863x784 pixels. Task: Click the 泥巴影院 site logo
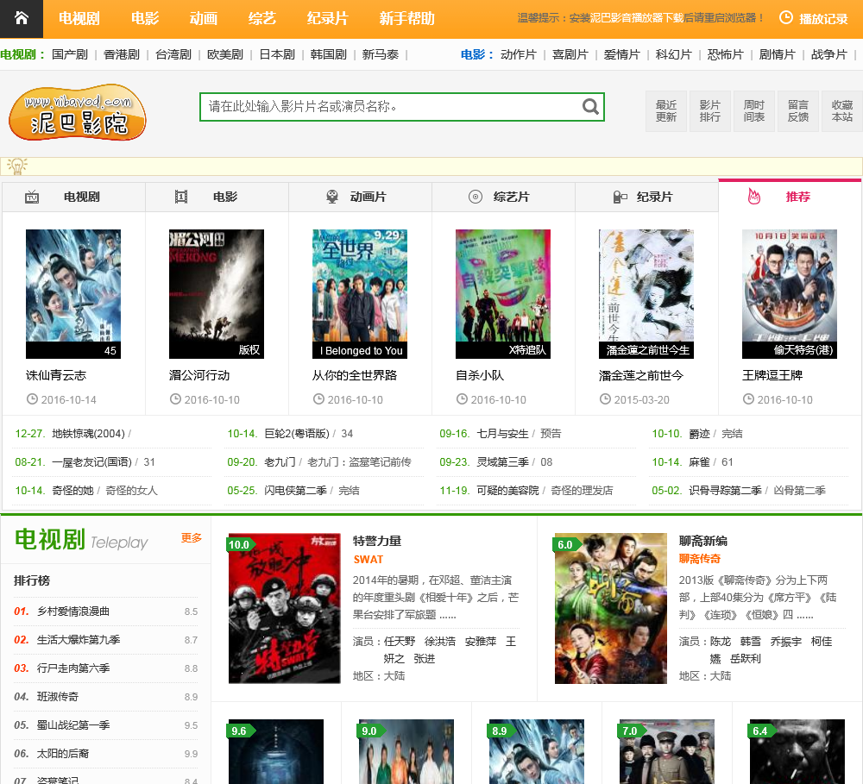(78, 112)
